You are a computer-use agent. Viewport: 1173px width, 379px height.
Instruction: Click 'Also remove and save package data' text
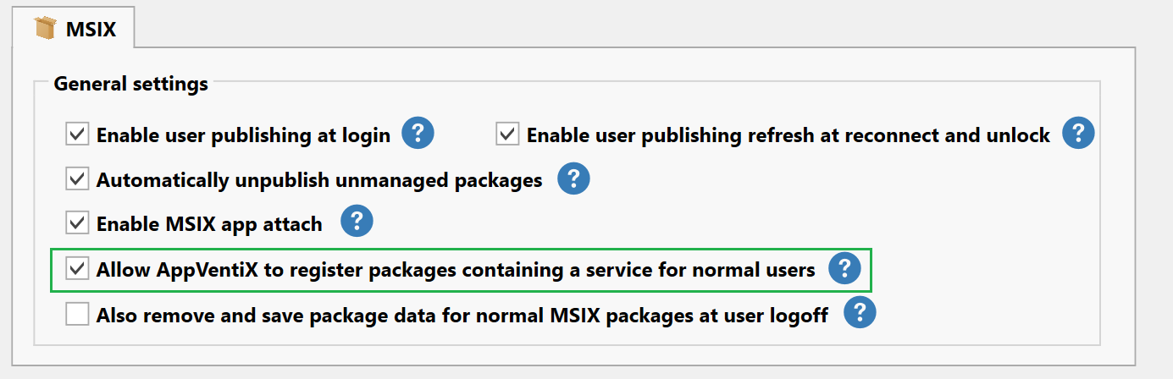click(462, 316)
